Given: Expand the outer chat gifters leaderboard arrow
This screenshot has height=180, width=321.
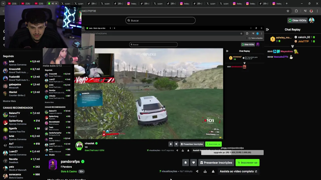Looking at the screenshot, I should coord(292,46).
